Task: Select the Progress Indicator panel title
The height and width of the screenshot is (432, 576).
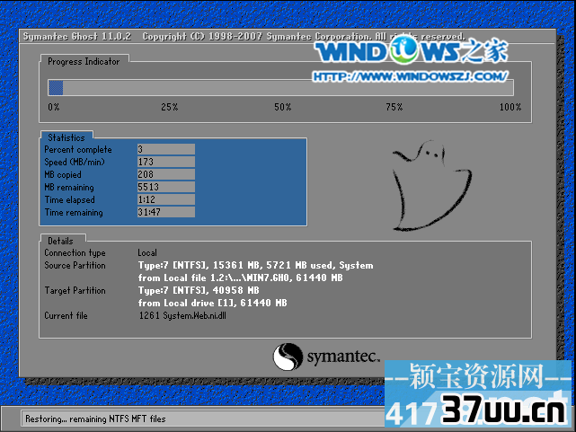Action: tap(84, 61)
